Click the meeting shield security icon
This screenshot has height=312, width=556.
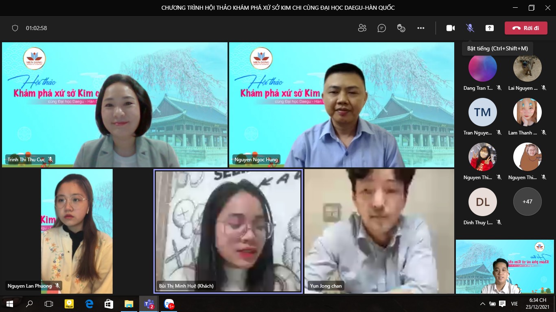15,28
